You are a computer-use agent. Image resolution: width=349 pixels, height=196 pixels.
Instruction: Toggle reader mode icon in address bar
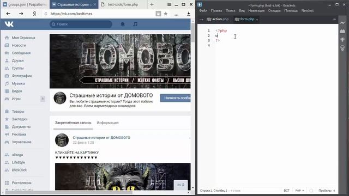point(158,14)
